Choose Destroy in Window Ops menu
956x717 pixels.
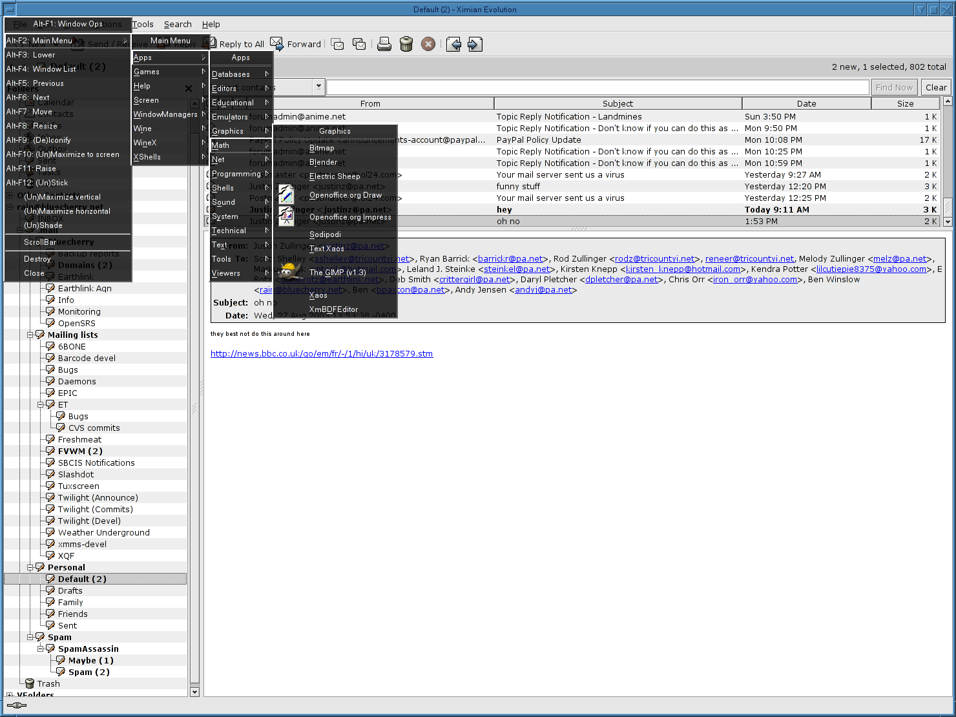click(x=68, y=259)
